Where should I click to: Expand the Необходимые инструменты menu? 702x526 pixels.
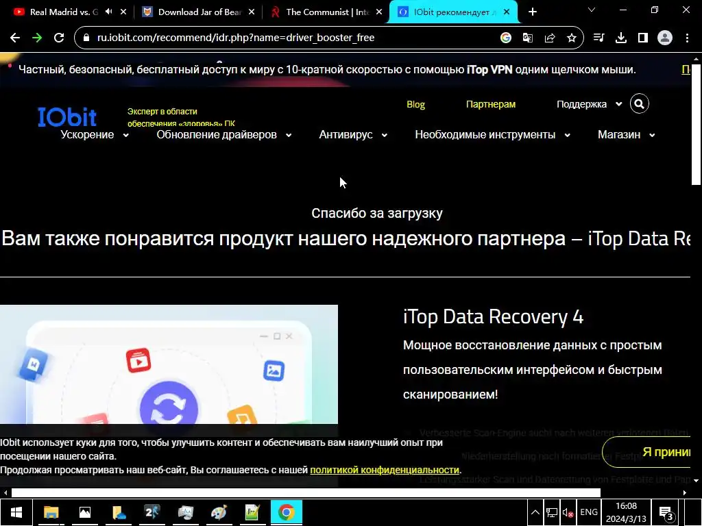(493, 135)
